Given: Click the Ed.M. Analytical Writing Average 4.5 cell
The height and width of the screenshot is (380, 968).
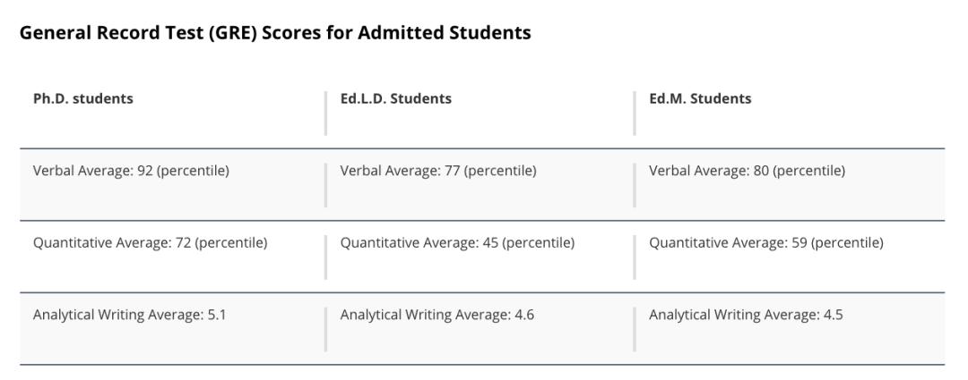Looking at the screenshot, I should point(746,315).
